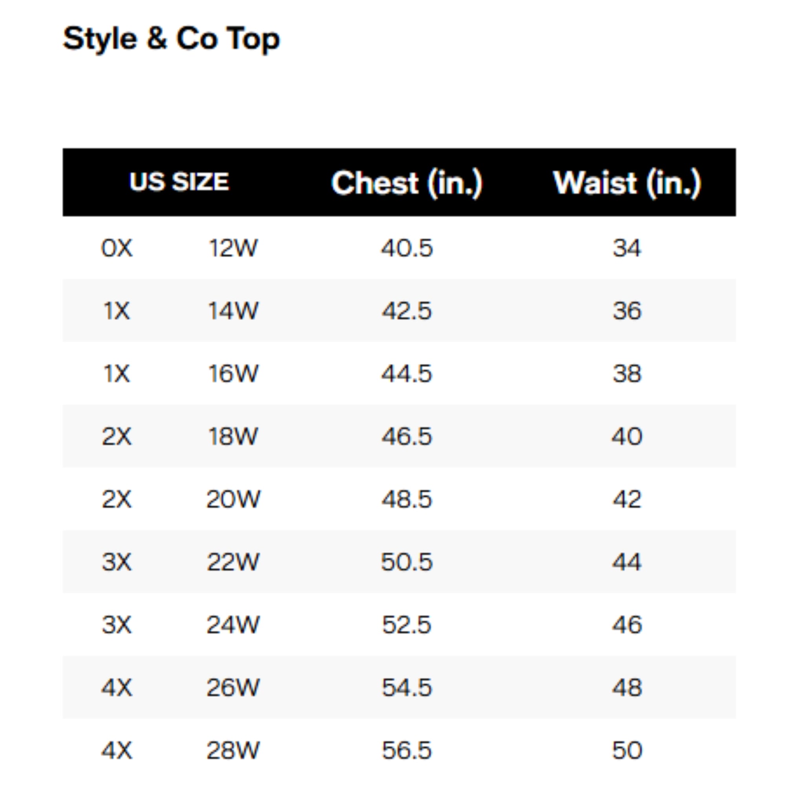Click the 26W size cell
Screen dimensions: 785x785
pyautogui.click(x=233, y=688)
